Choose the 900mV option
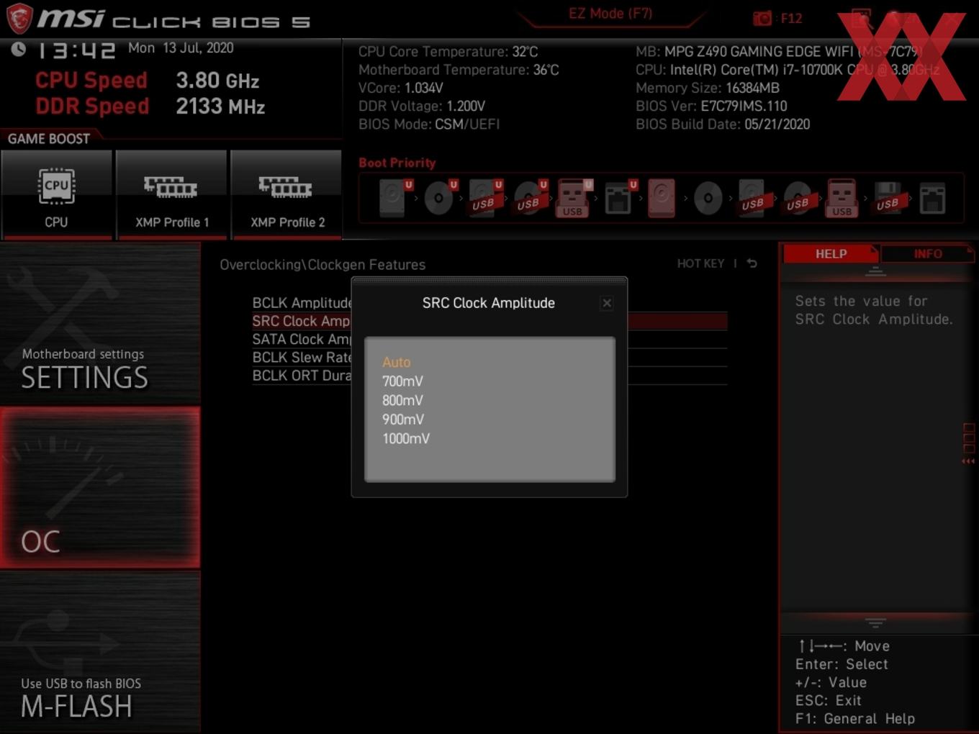Screen dimensions: 979x734 click(402, 420)
